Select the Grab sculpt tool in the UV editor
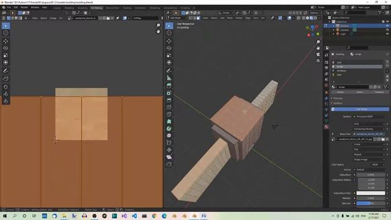This screenshot has width=391, height=220. (5, 87)
